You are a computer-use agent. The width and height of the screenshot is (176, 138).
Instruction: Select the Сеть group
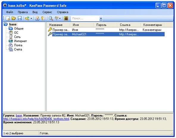click(17, 37)
